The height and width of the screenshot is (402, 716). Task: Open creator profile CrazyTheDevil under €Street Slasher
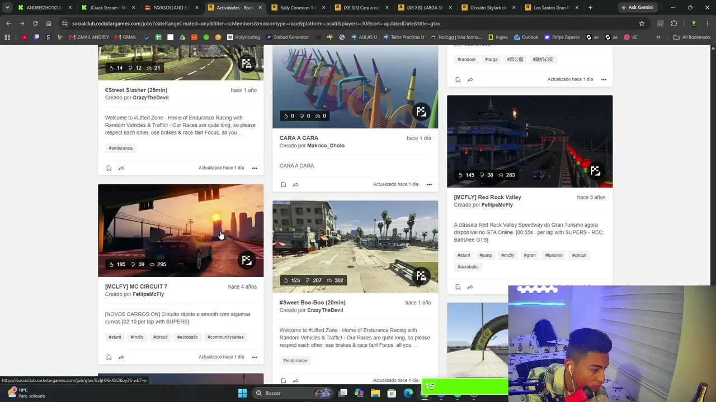[x=150, y=98]
